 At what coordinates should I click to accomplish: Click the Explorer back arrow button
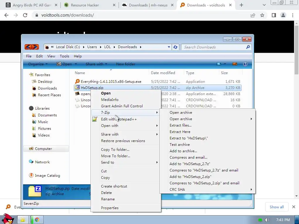pyautogui.click(x=28, y=47)
